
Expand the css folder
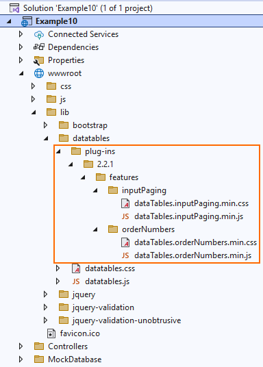pyautogui.click(x=34, y=86)
